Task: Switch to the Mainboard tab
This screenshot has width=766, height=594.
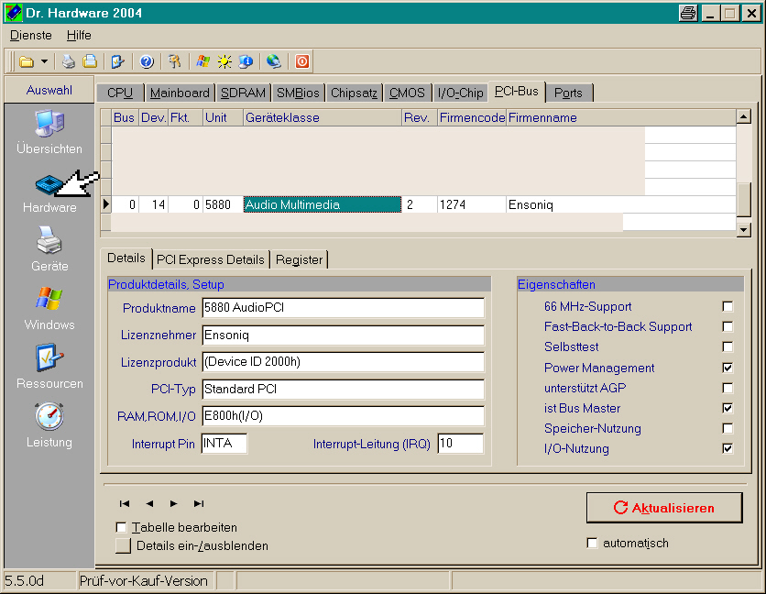Action: 180,93
